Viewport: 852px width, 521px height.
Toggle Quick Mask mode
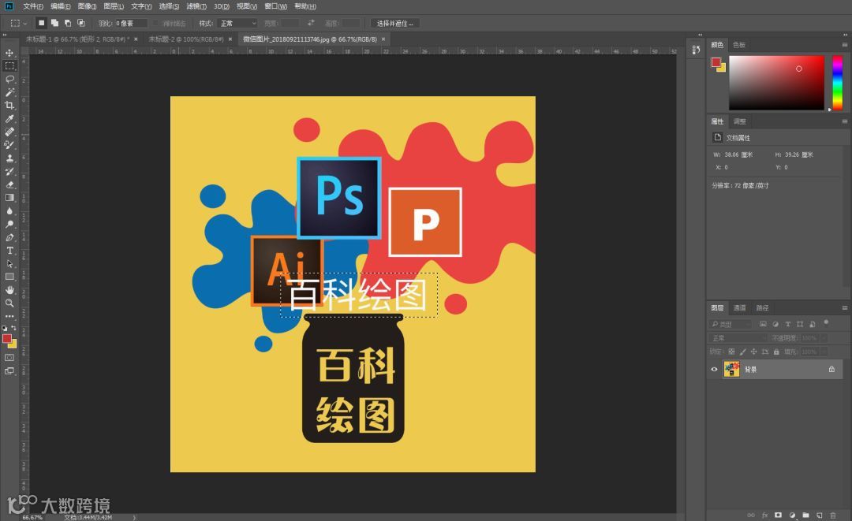[9, 358]
